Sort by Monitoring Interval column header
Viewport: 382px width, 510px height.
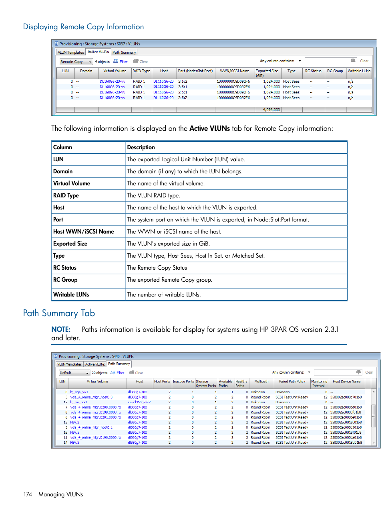tap(319, 384)
